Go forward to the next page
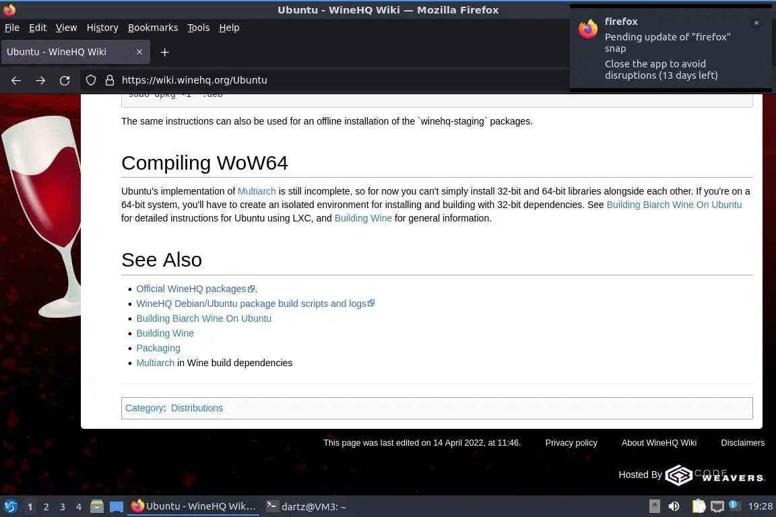 (x=40, y=80)
